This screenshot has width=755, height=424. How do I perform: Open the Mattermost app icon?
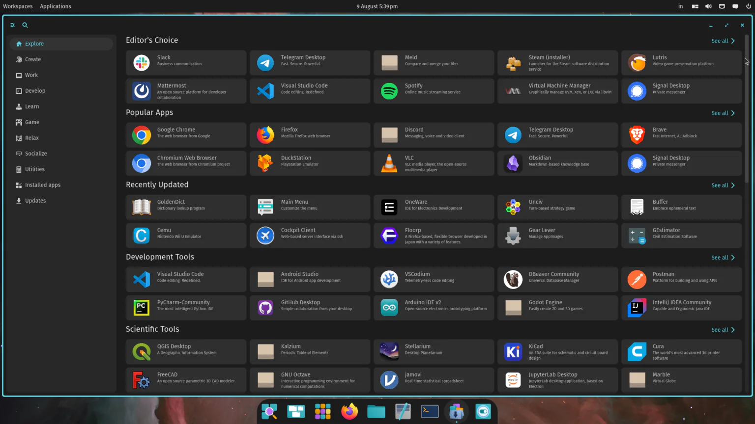(x=142, y=91)
